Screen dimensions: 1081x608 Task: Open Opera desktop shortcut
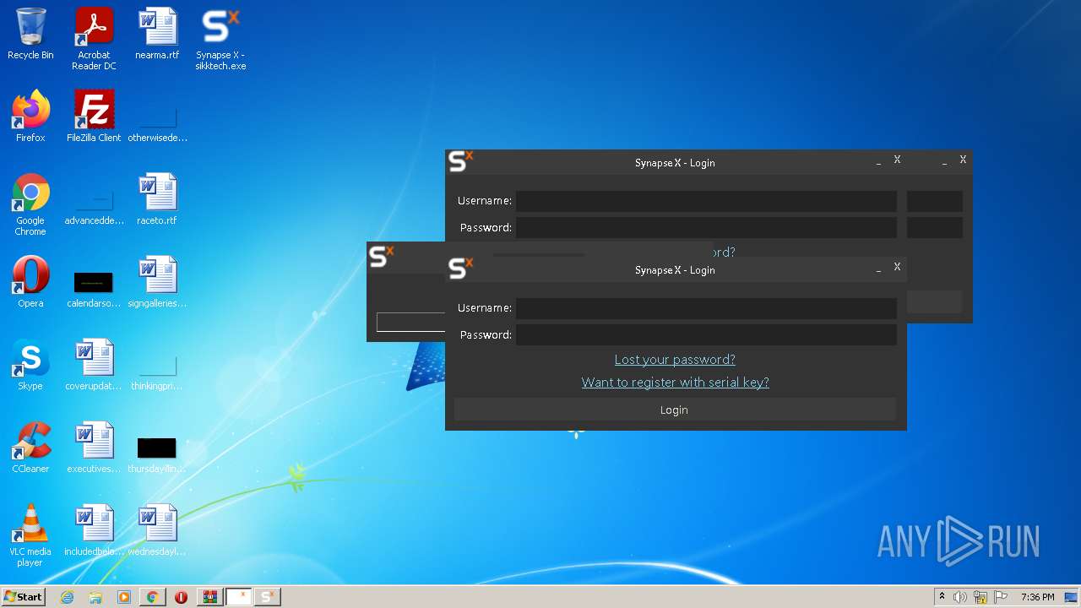(x=30, y=282)
